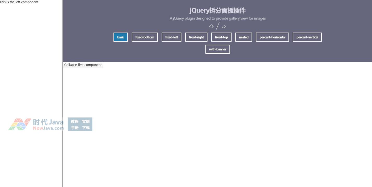The image size is (372, 187).
Task: Click the 实例 link in the watermark
Action: [x=86, y=121]
